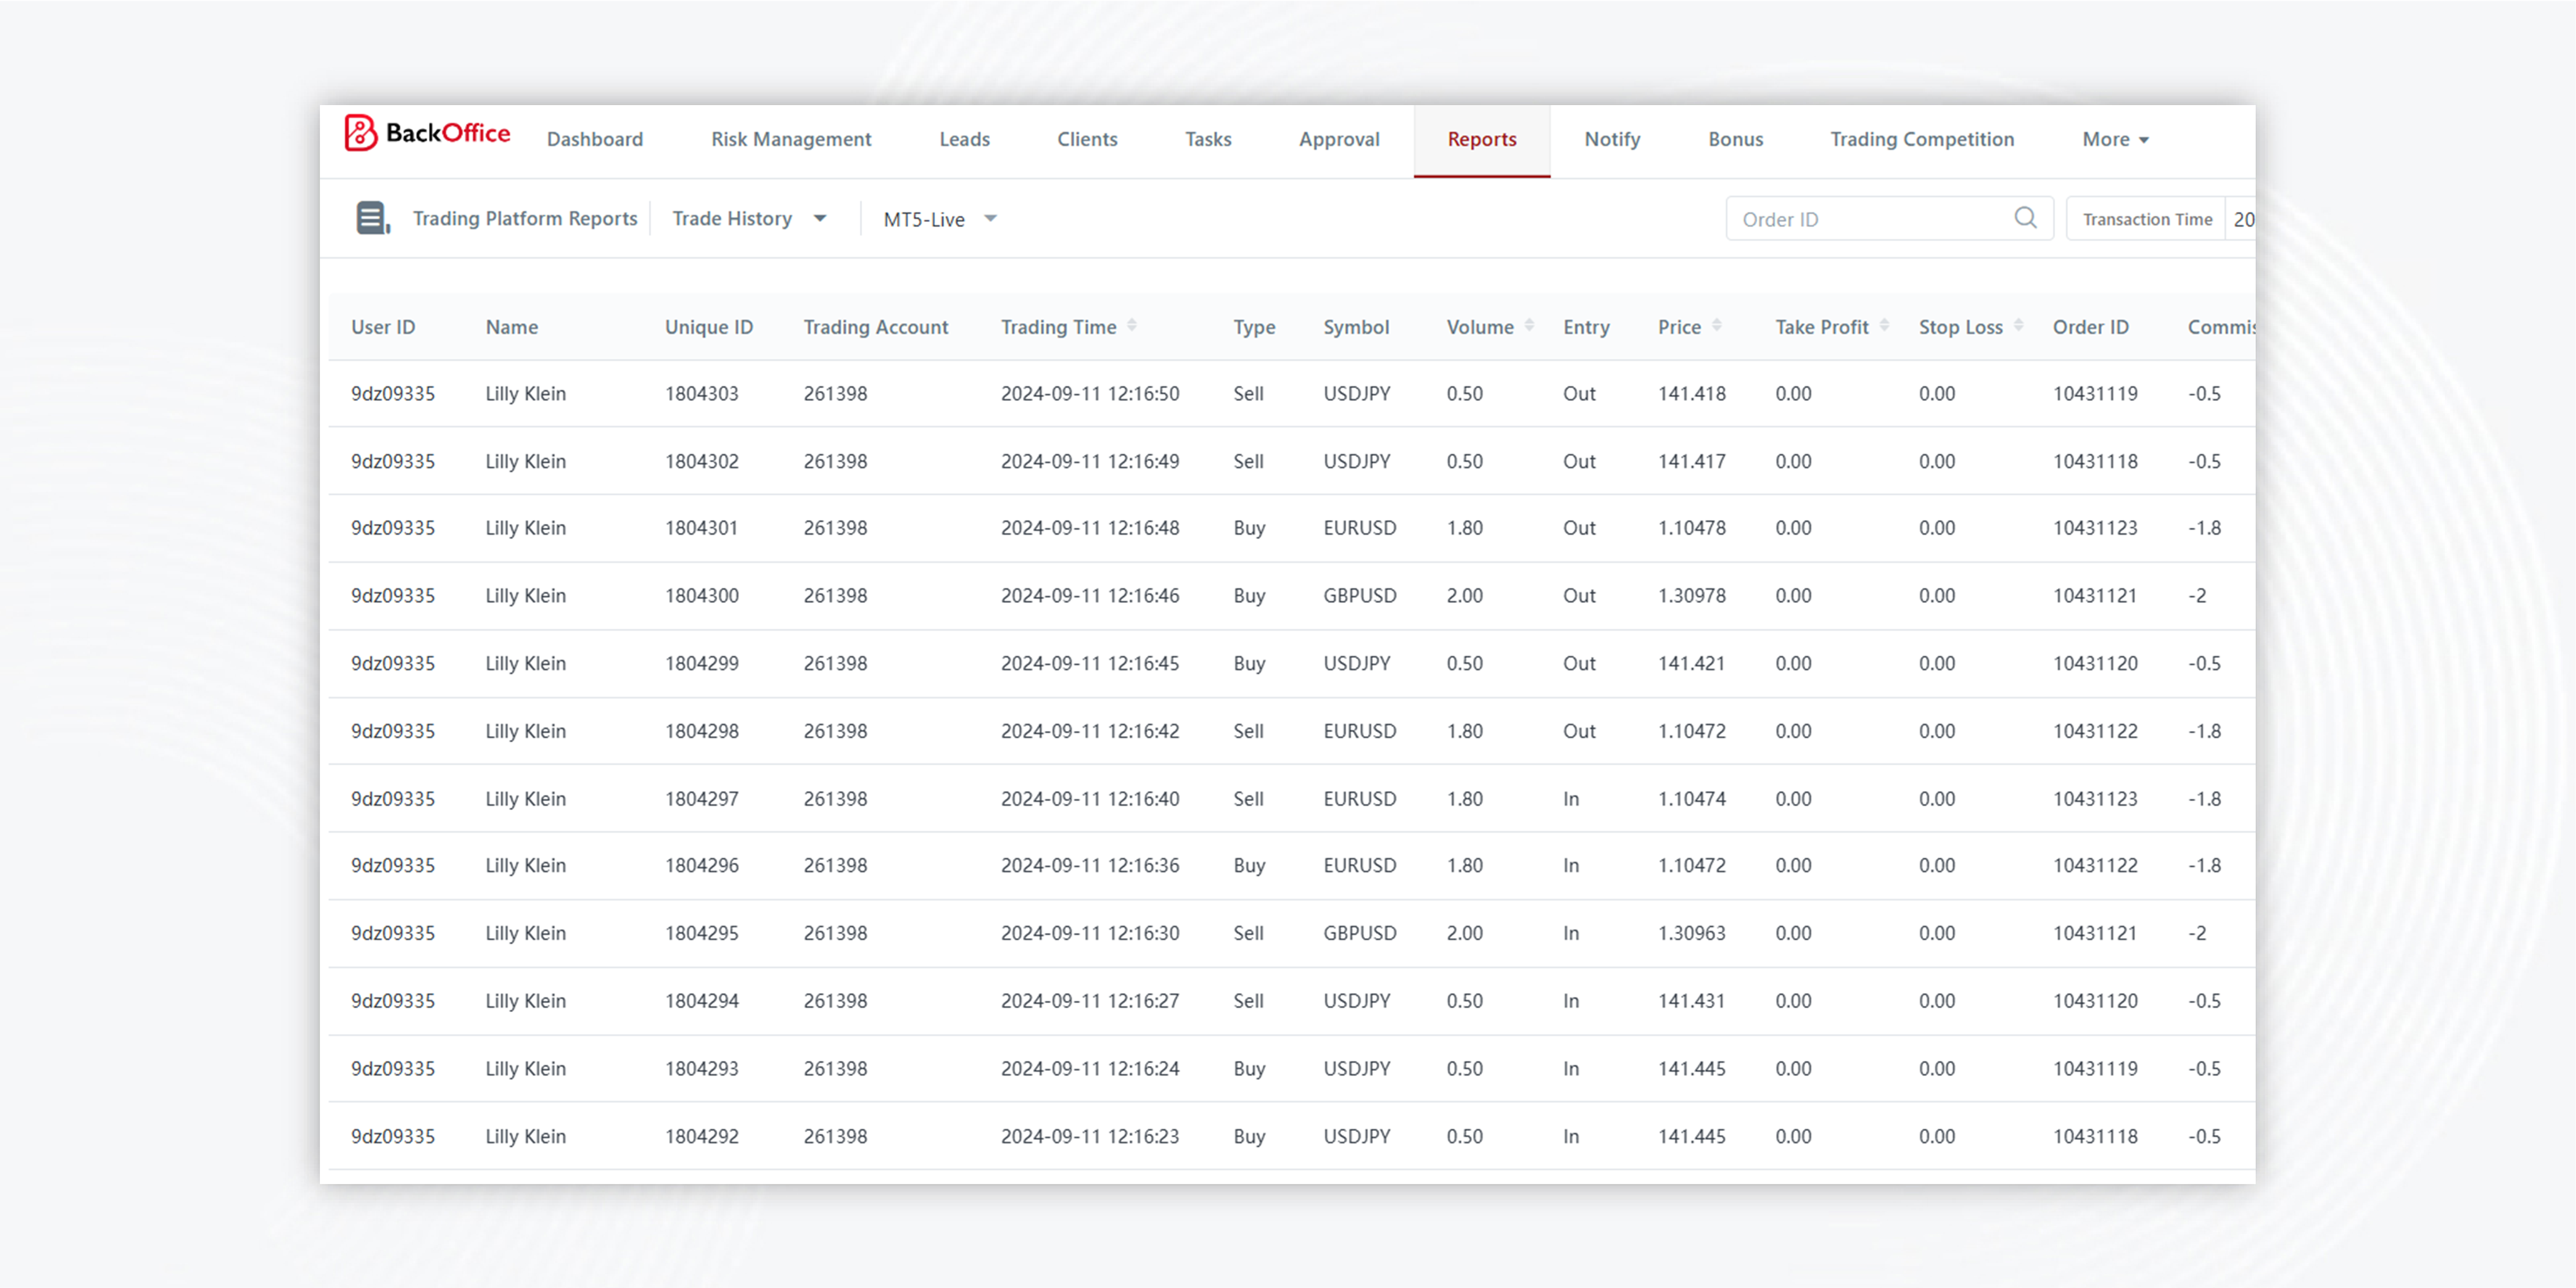Click trading time 2024-09-11 12:16:50
Image resolution: width=2576 pixels, height=1288 pixels.
coord(1090,394)
